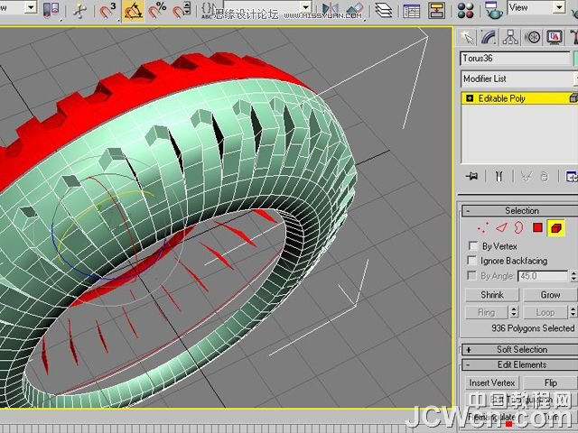This screenshot has height=433, width=578.
Task: Click the Make Unique icon
Action: pyautogui.click(x=526, y=177)
